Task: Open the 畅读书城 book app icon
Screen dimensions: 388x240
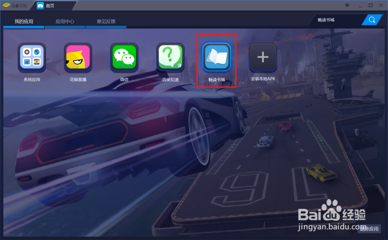Action: [217, 57]
